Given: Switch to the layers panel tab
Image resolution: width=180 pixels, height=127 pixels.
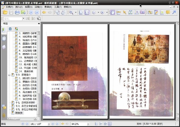Looking at the screenshot, I should (4, 47).
